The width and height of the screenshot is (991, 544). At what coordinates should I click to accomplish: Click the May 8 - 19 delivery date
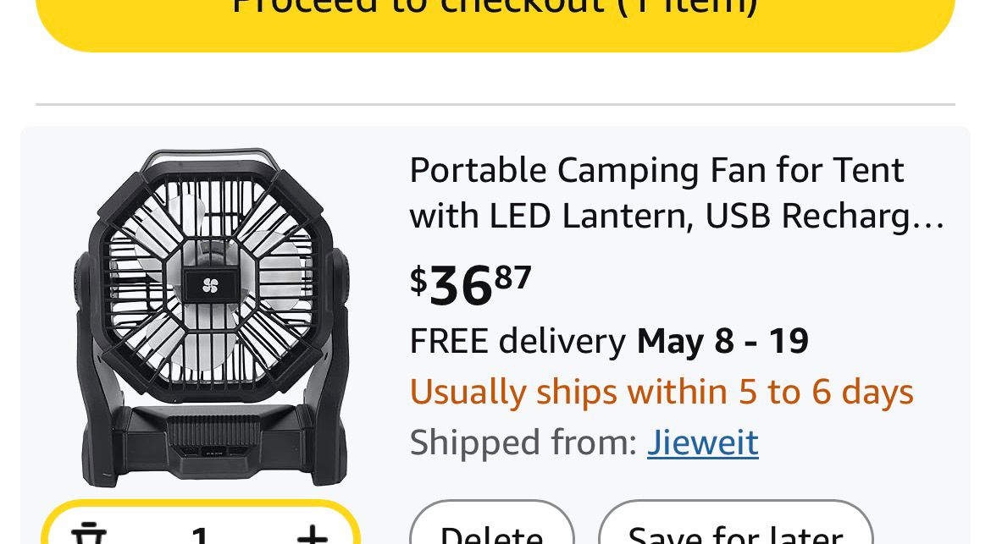[722, 341]
